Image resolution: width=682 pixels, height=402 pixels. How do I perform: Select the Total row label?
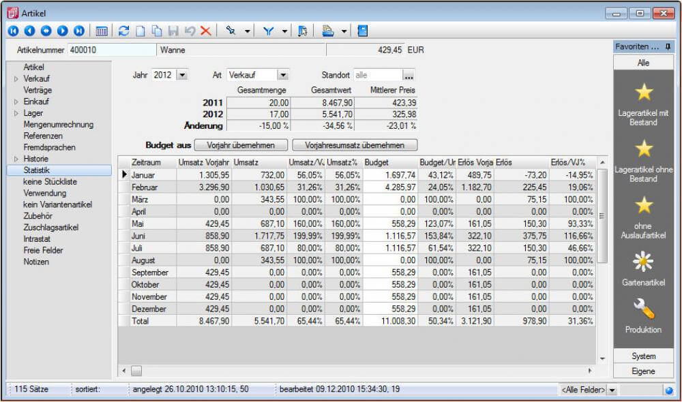140,321
